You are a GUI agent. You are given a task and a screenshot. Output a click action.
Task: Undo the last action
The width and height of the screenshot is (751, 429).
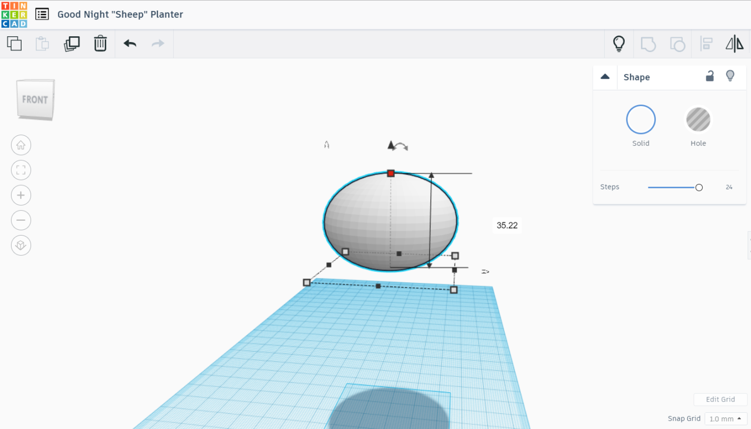click(x=130, y=44)
